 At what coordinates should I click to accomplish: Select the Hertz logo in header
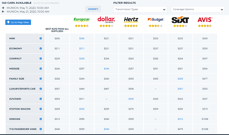(131, 20)
